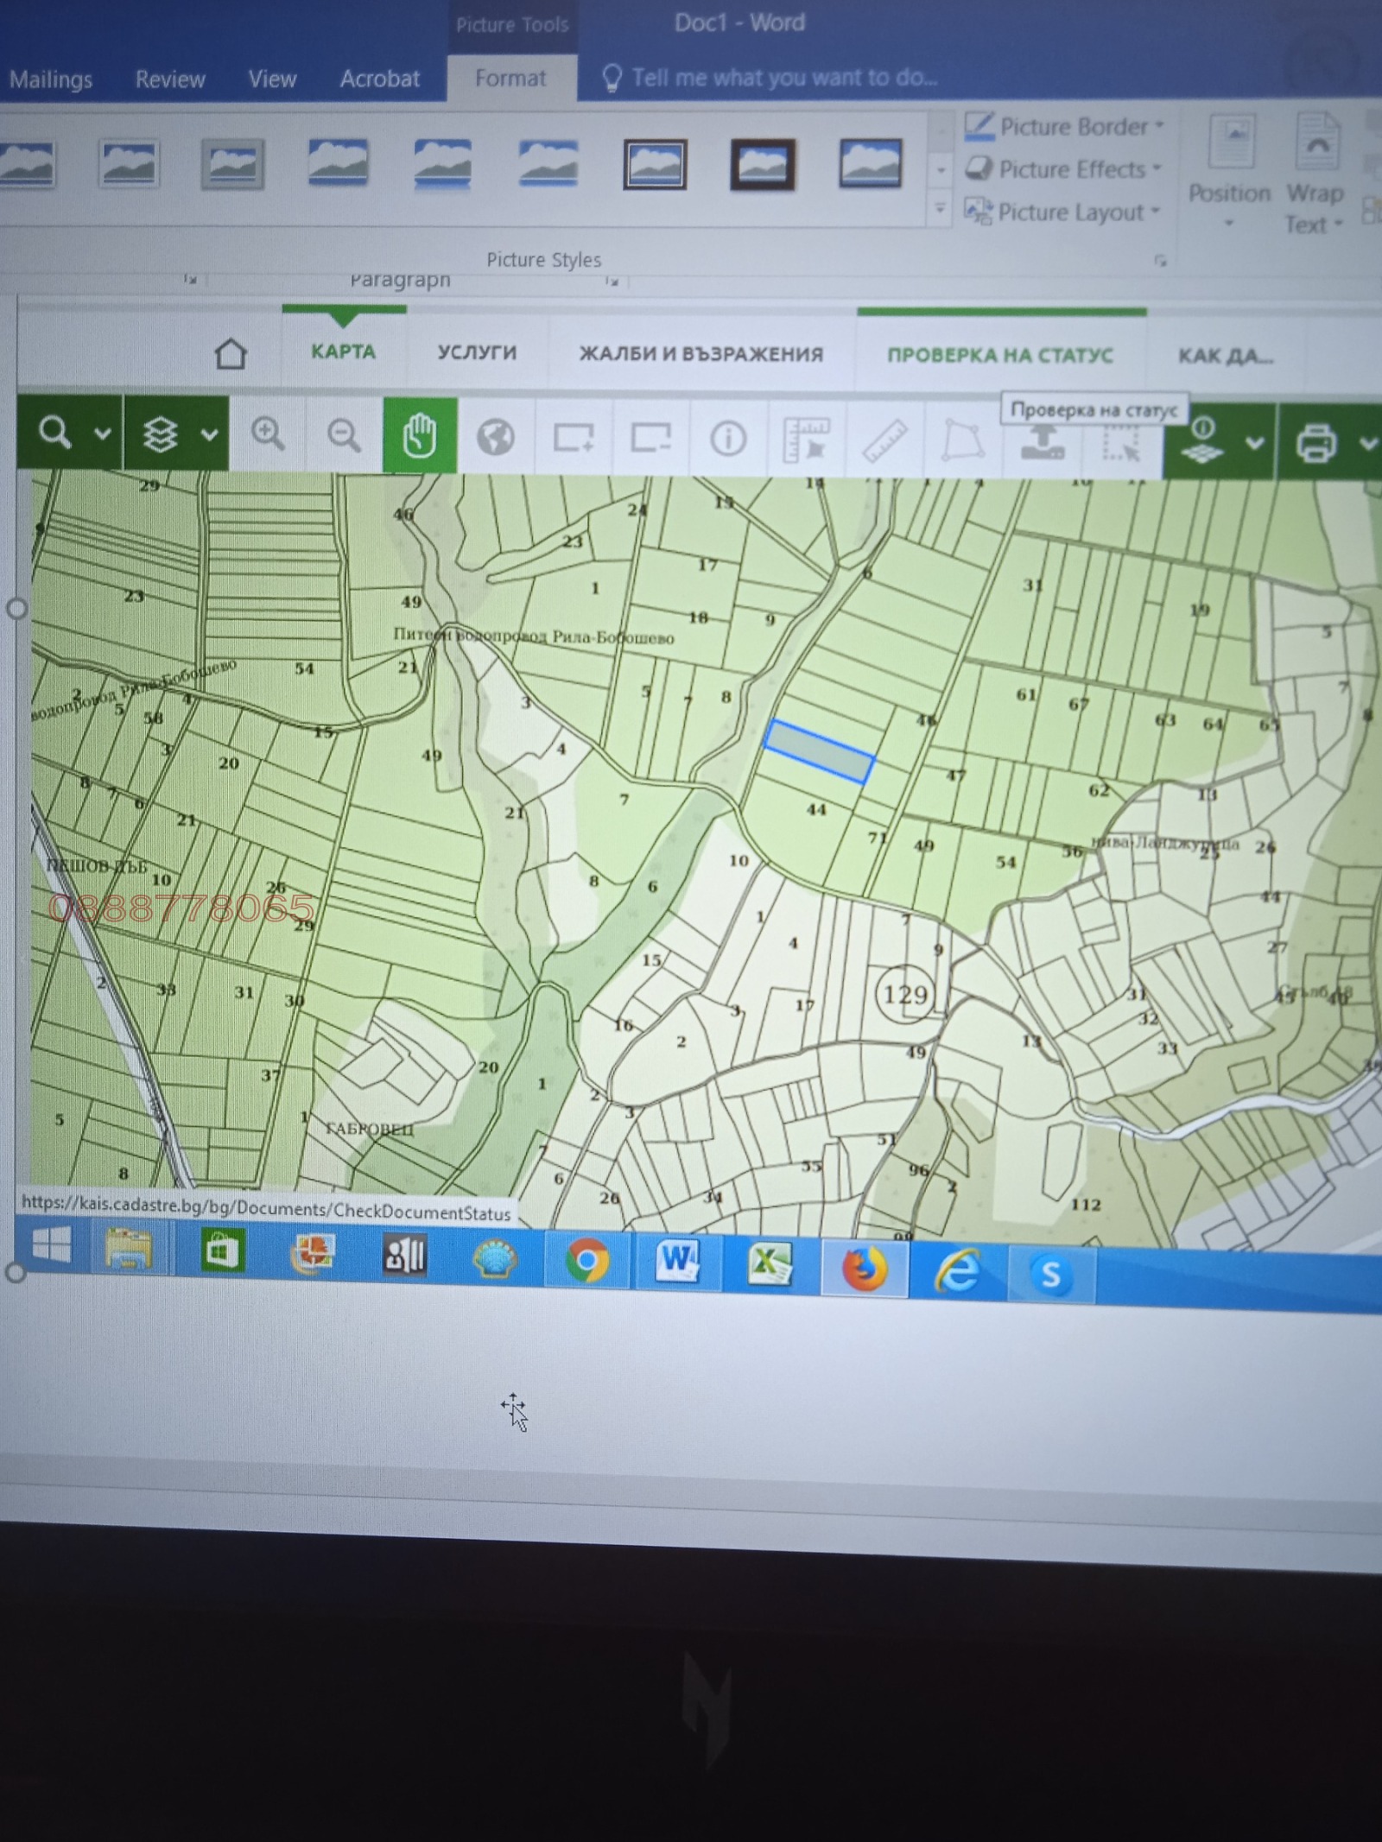Select the zoom out magnifier tool
This screenshot has height=1842, width=1382.
(x=344, y=435)
